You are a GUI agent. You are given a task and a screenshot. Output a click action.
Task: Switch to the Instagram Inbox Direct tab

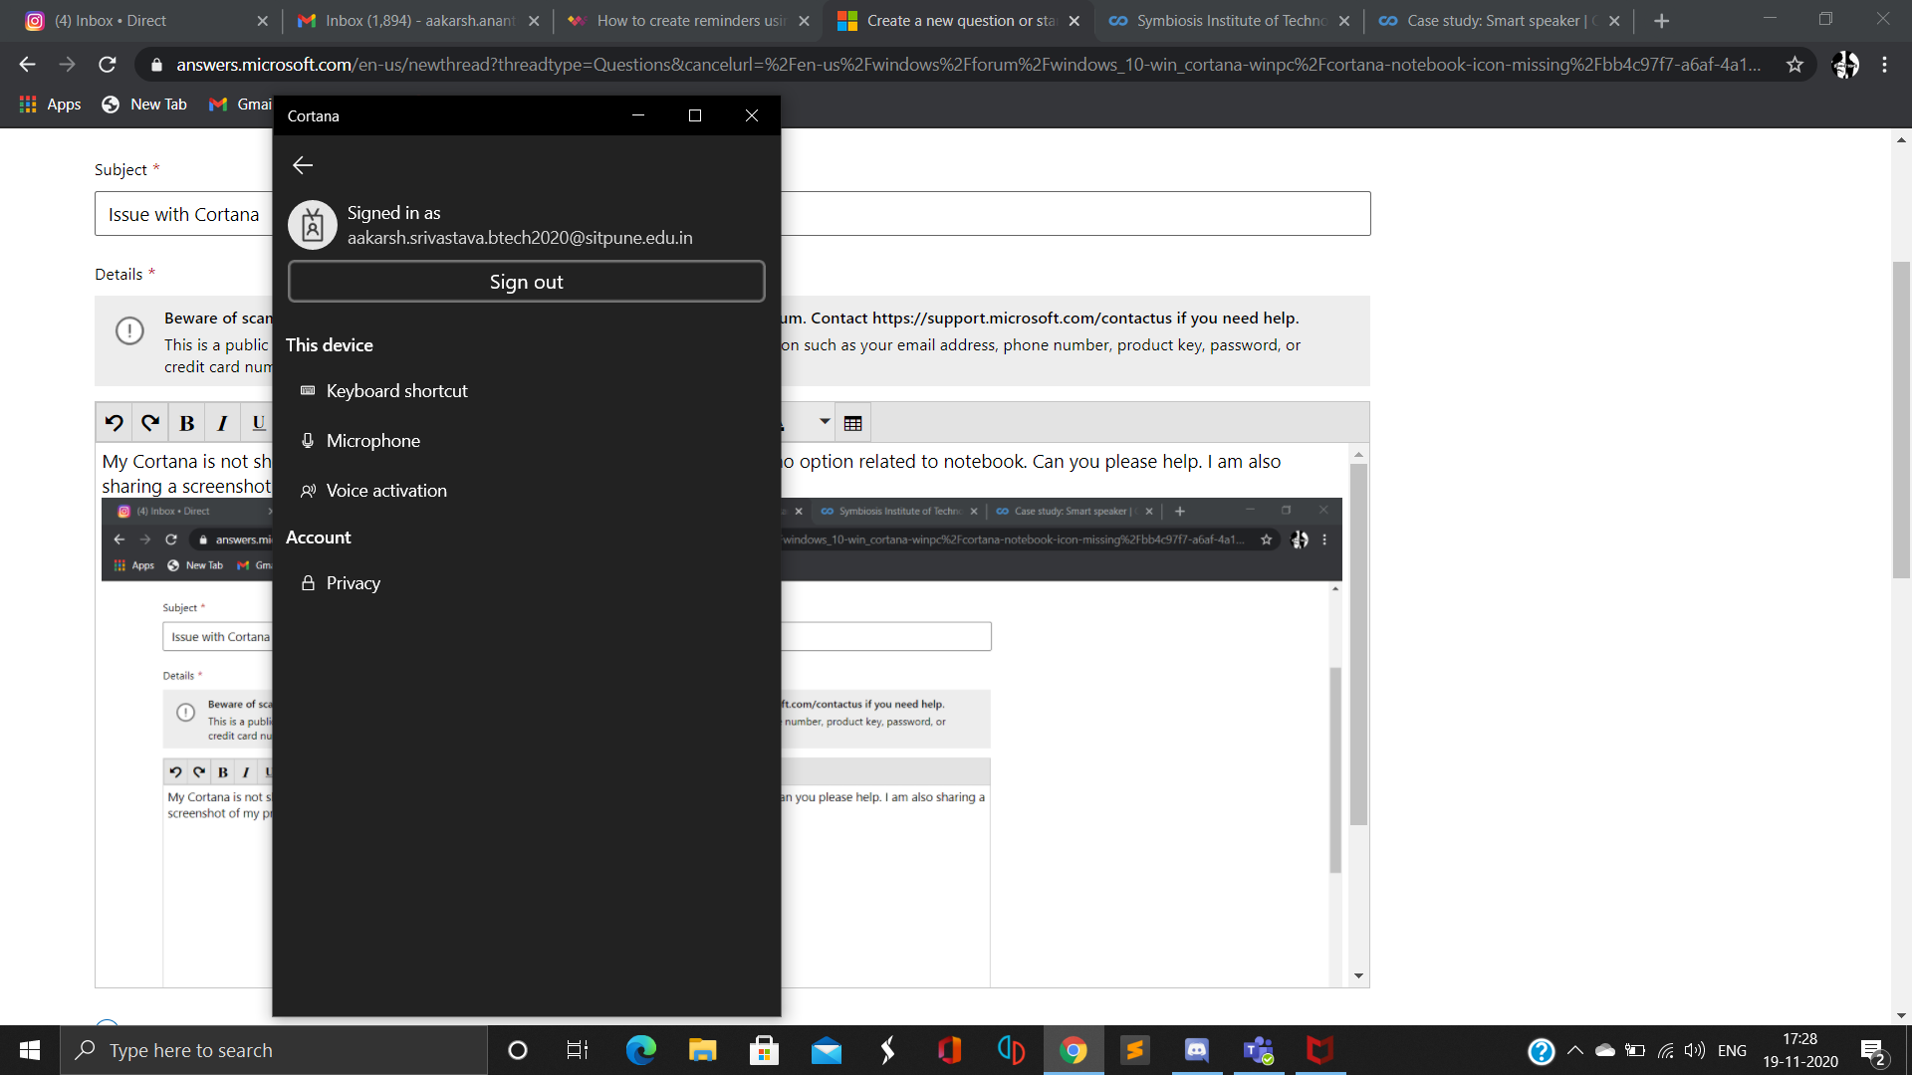(146, 21)
